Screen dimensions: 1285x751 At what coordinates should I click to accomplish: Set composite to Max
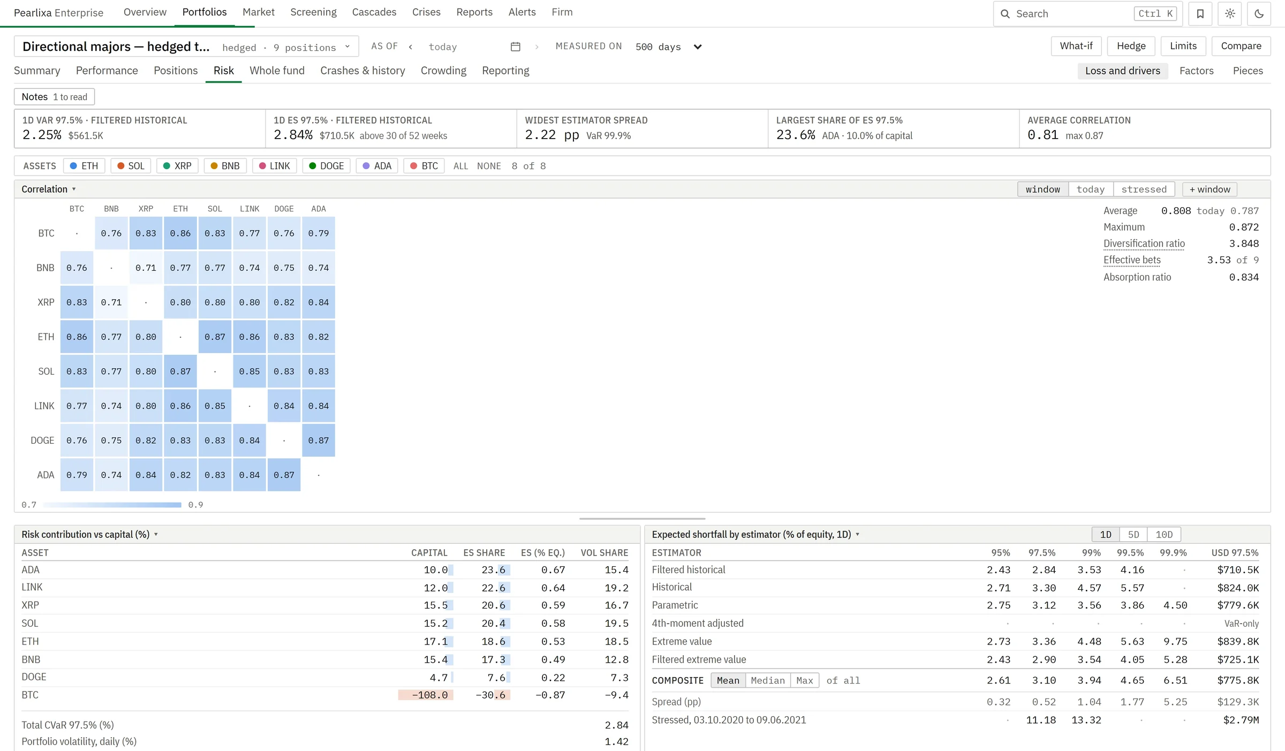click(805, 680)
